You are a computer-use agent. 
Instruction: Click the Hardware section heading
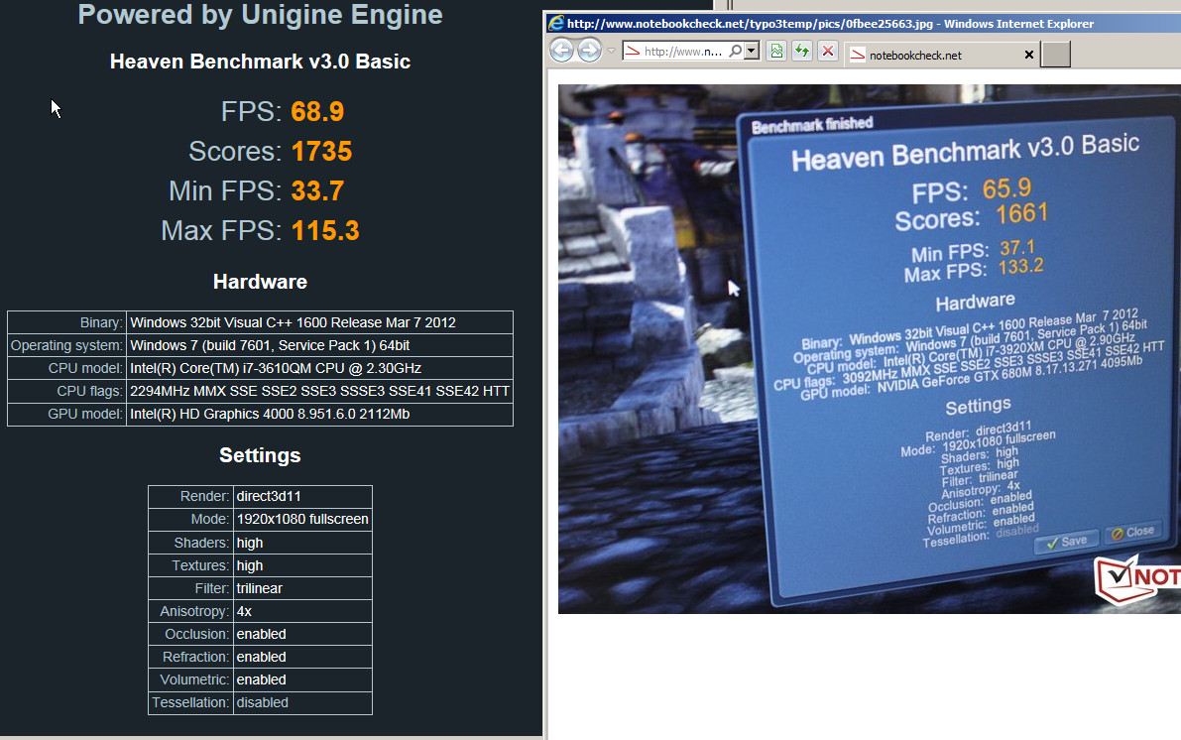260,282
